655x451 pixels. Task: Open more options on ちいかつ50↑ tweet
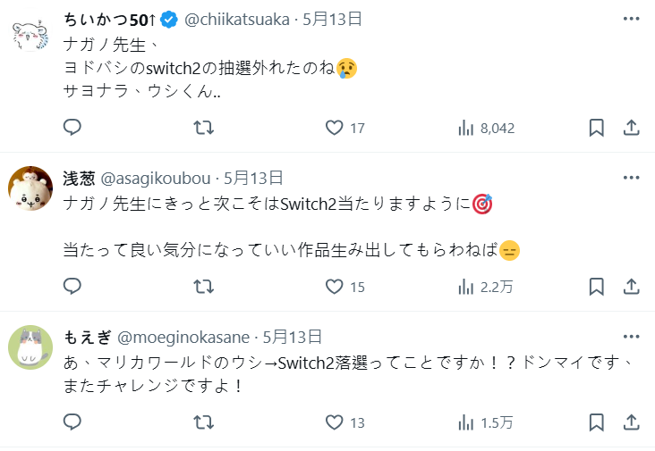click(630, 18)
